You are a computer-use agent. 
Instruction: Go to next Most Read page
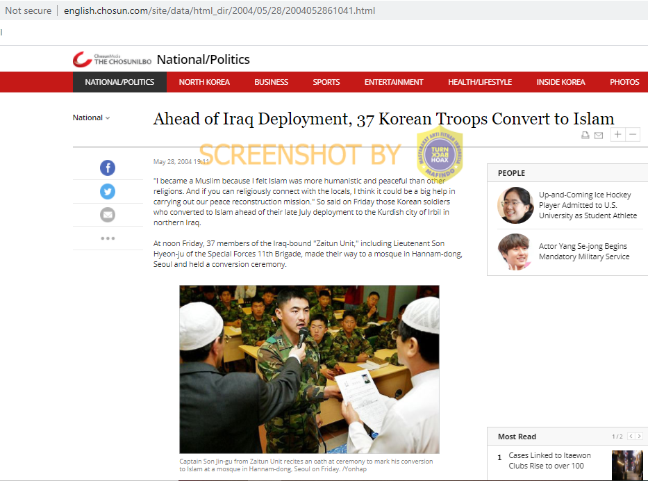coord(639,437)
